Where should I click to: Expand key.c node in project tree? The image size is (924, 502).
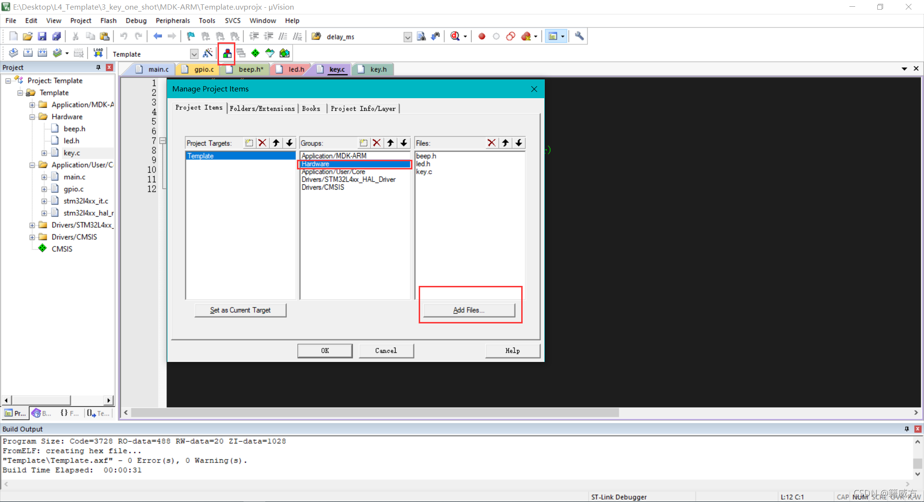coord(44,153)
